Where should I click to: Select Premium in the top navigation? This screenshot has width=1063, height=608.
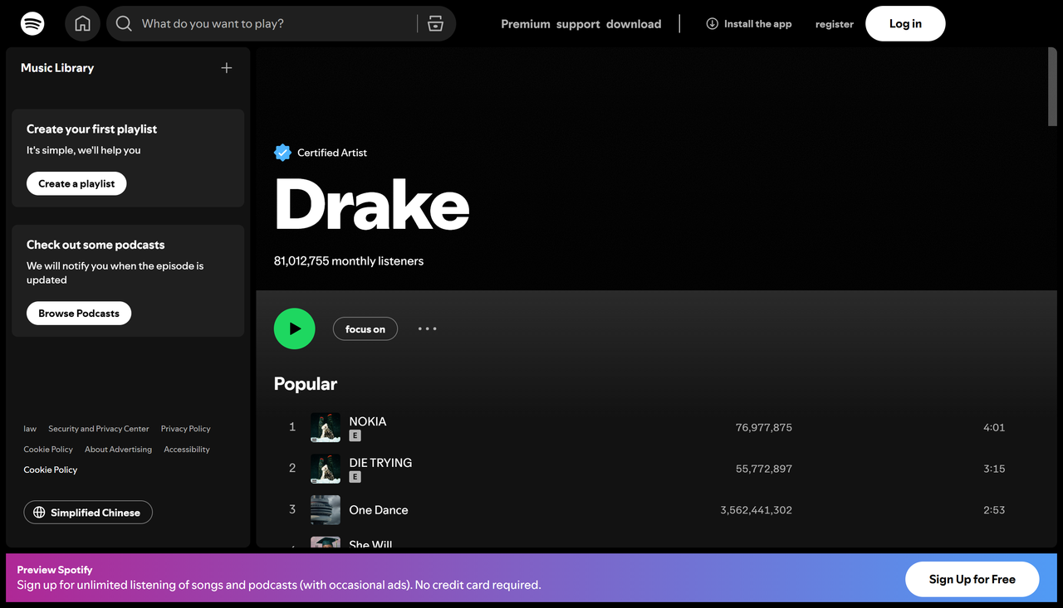click(x=525, y=24)
